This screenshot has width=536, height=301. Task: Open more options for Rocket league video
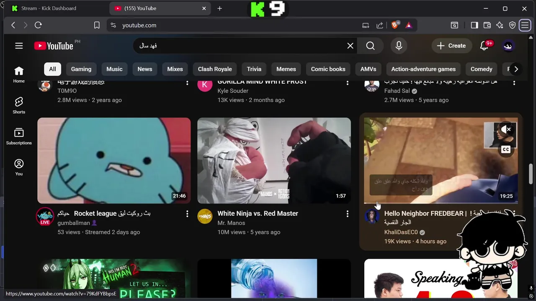coord(187,214)
